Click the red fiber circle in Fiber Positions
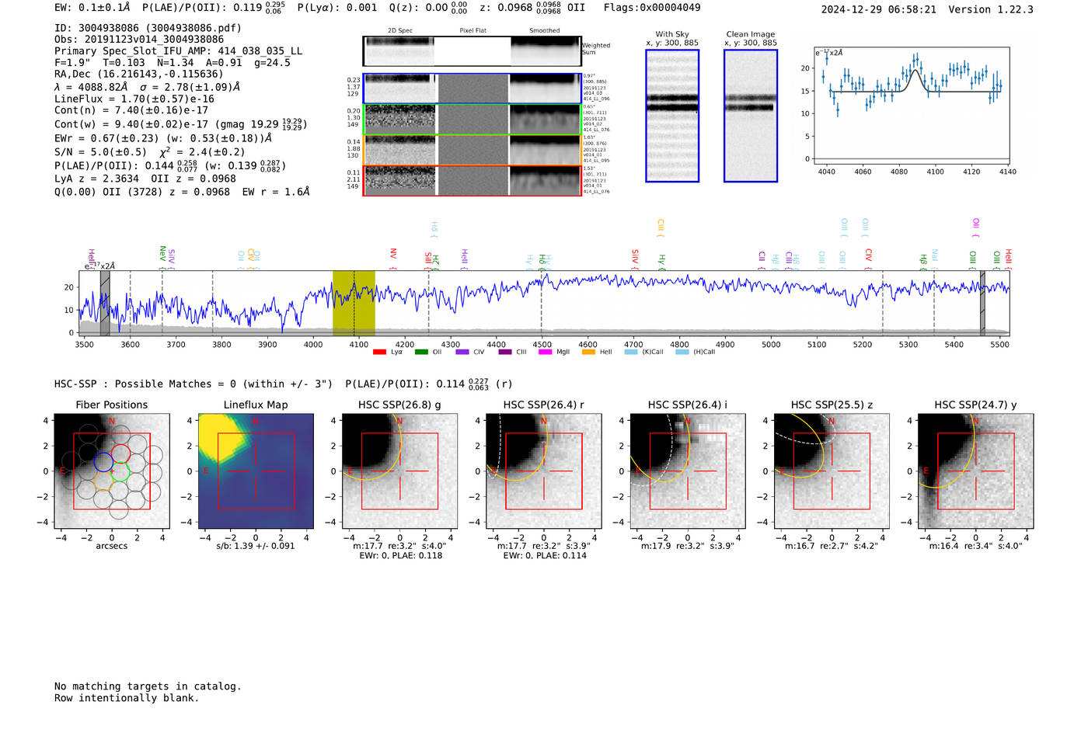The image size is (1088, 740). coord(120,453)
